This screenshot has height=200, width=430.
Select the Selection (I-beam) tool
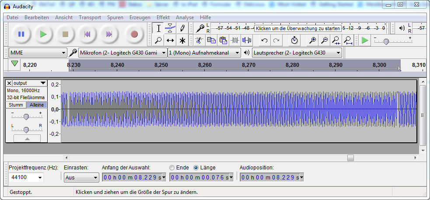[158, 28]
